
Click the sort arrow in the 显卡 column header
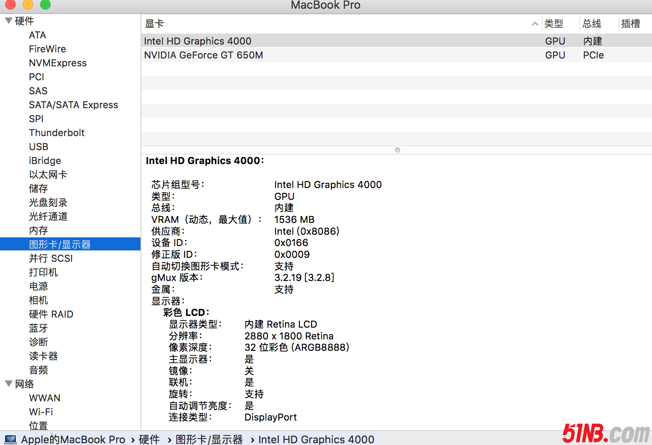pos(535,24)
